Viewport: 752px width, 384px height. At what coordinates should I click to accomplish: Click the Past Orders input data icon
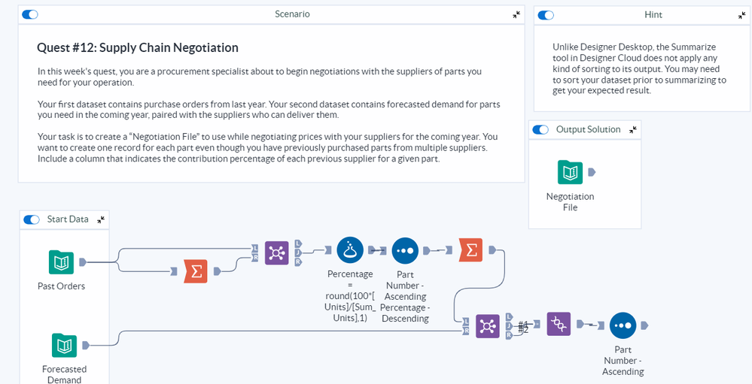pyautogui.click(x=62, y=262)
